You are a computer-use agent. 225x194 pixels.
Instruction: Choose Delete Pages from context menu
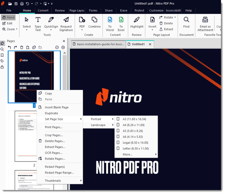(60, 141)
